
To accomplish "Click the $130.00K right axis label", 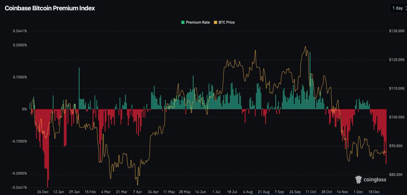I will [x=397, y=31].
